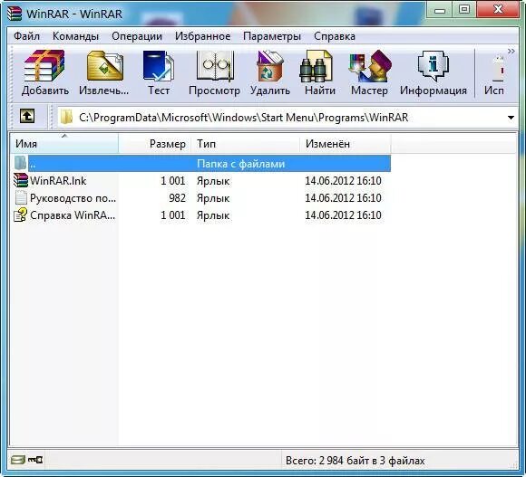Sort files by the Размер column
This screenshot has height=477, width=526.
[x=155, y=144]
